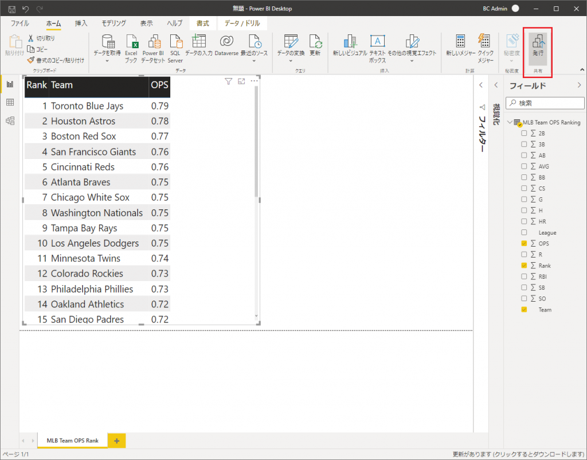The height and width of the screenshot is (460, 587).
Task: Uncheck the OPS field
Action: [x=524, y=244]
